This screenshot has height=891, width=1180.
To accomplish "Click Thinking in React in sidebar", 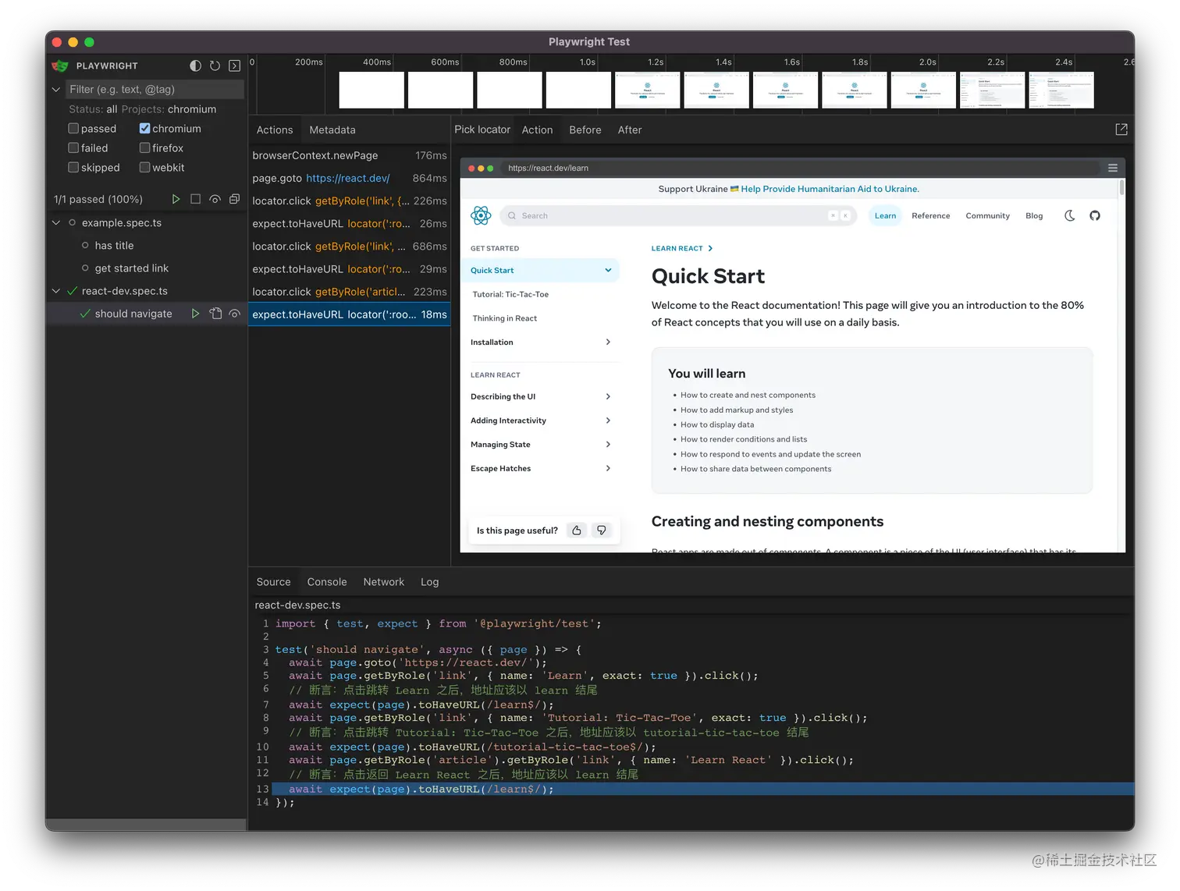I will [504, 319].
